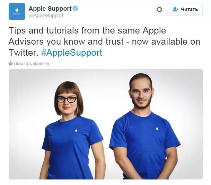
Task: Click the woman's black glasses in photo
Action: point(67,100)
